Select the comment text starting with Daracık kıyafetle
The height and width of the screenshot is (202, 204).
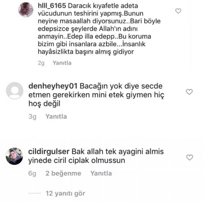(x=99, y=29)
